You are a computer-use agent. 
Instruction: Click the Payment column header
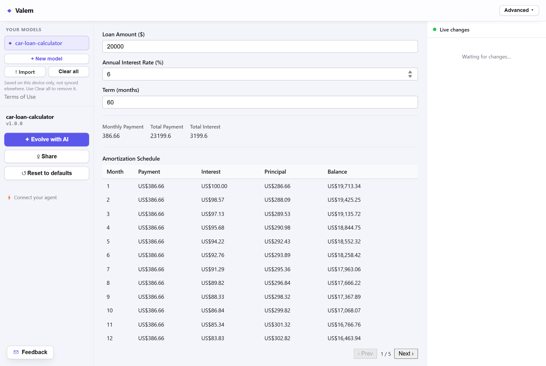[149, 172]
